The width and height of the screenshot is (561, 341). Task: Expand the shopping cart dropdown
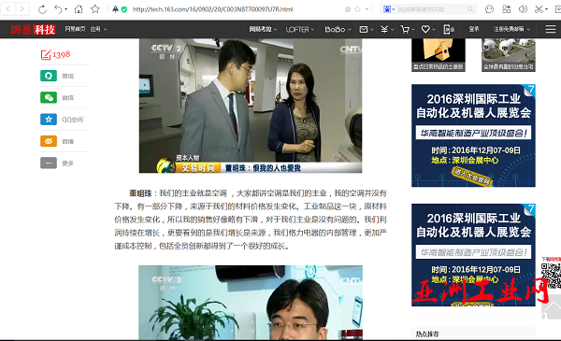click(x=408, y=29)
